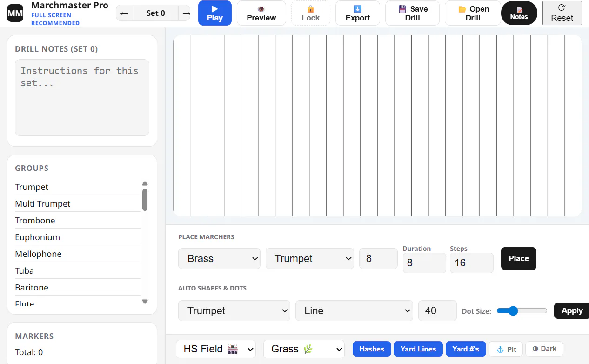Image resolution: width=589 pixels, height=364 pixels.
Task: Click the Apply button
Action: (572, 310)
